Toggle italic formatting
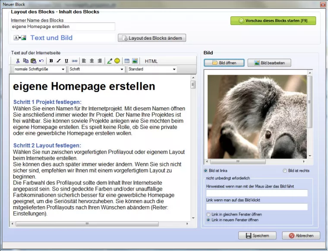 59,61
